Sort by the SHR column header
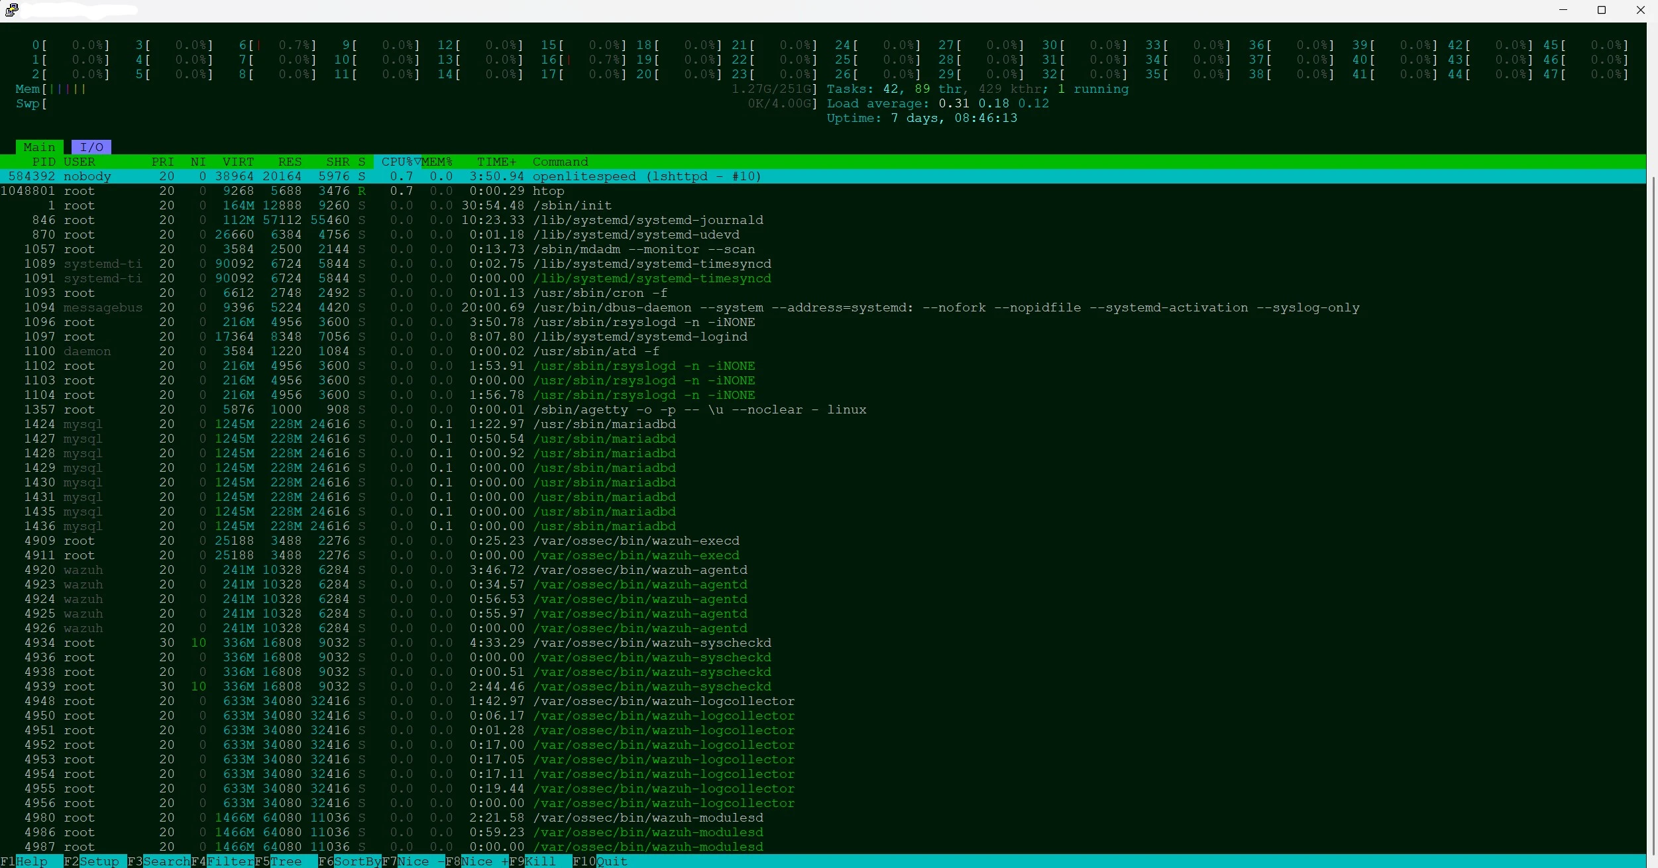This screenshot has width=1658, height=868. [337, 162]
